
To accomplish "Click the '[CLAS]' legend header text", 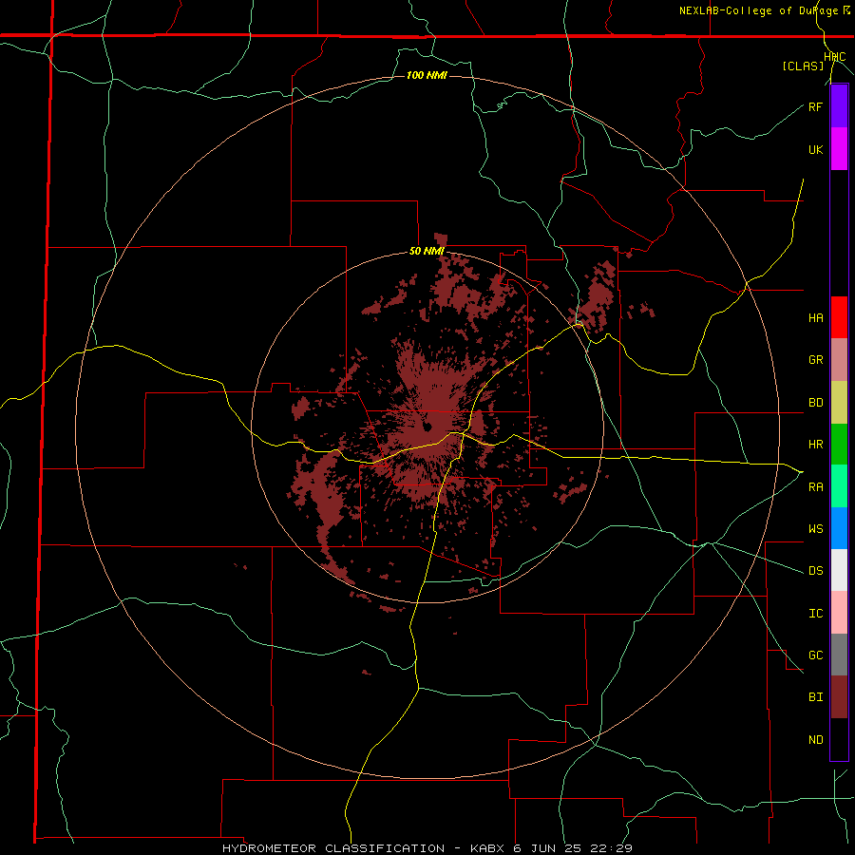I will tap(803, 66).
